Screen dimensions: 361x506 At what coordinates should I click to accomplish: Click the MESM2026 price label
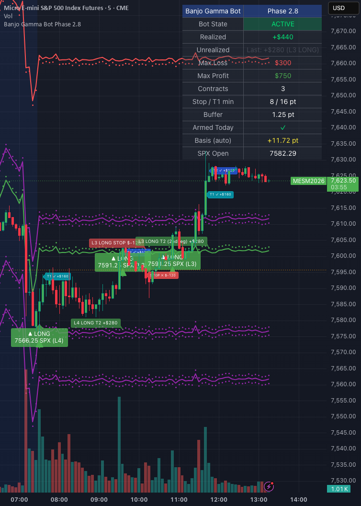[x=308, y=181]
